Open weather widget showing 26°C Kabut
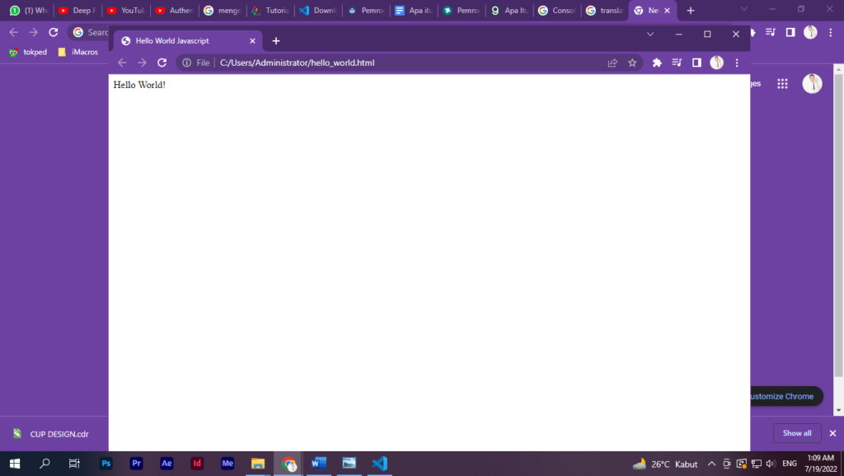The height and width of the screenshot is (476, 844). [665, 464]
